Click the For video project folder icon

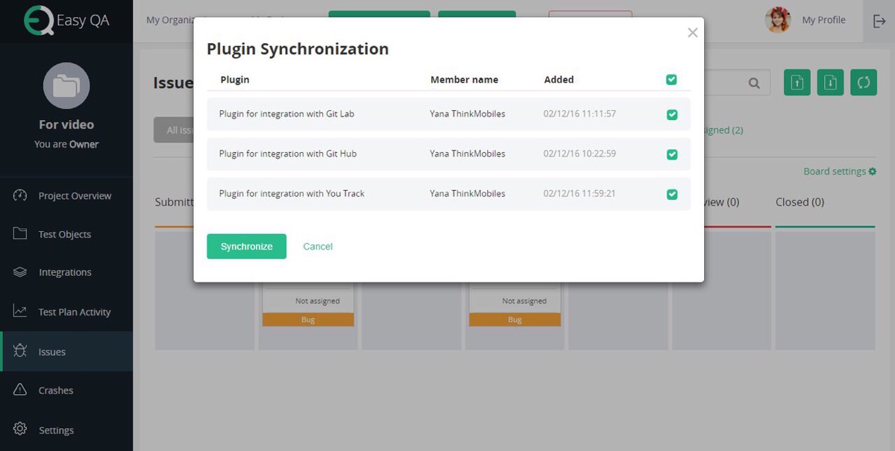pyautogui.click(x=66, y=86)
